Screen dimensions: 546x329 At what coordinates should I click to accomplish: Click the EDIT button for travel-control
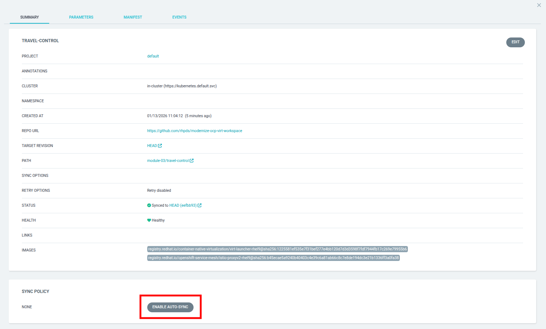tap(515, 42)
